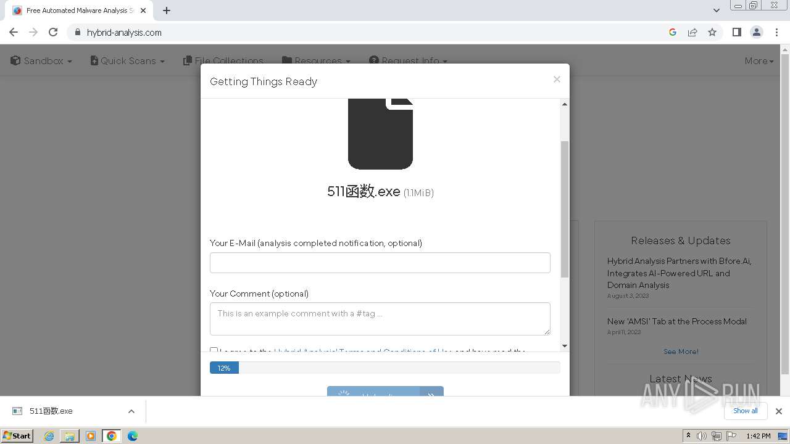
Task: Click the Your Comment text area
Action: point(380,319)
